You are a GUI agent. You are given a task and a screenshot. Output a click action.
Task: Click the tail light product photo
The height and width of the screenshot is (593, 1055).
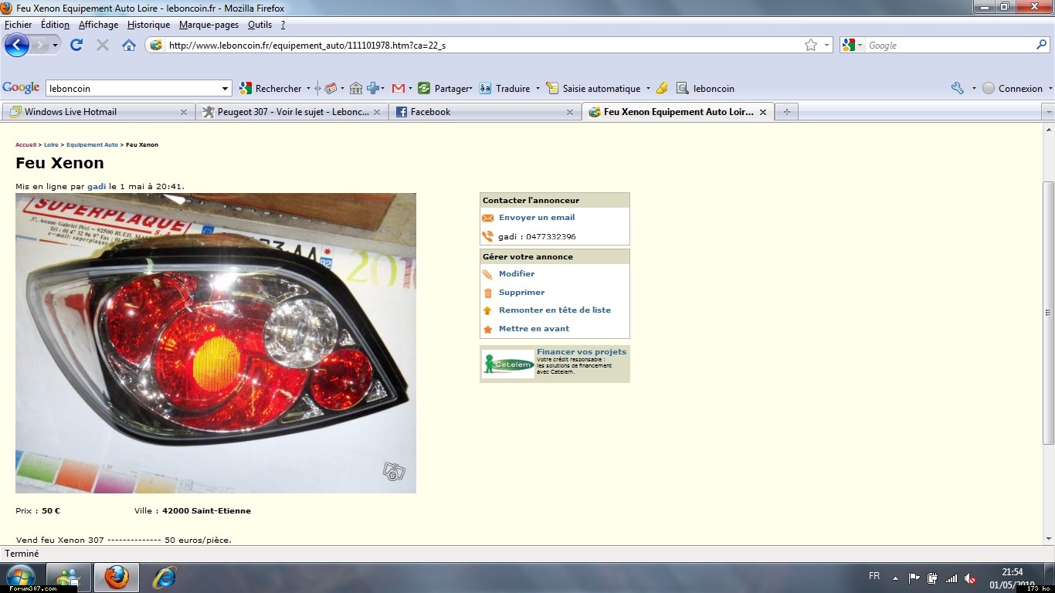(x=215, y=343)
